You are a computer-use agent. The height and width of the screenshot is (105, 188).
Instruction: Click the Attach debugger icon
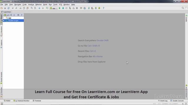(x=70, y=8)
